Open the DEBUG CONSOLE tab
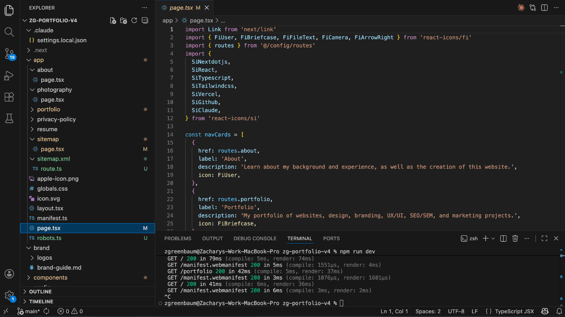The height and width of the screenshot is (317, 565). click(255, 238)
